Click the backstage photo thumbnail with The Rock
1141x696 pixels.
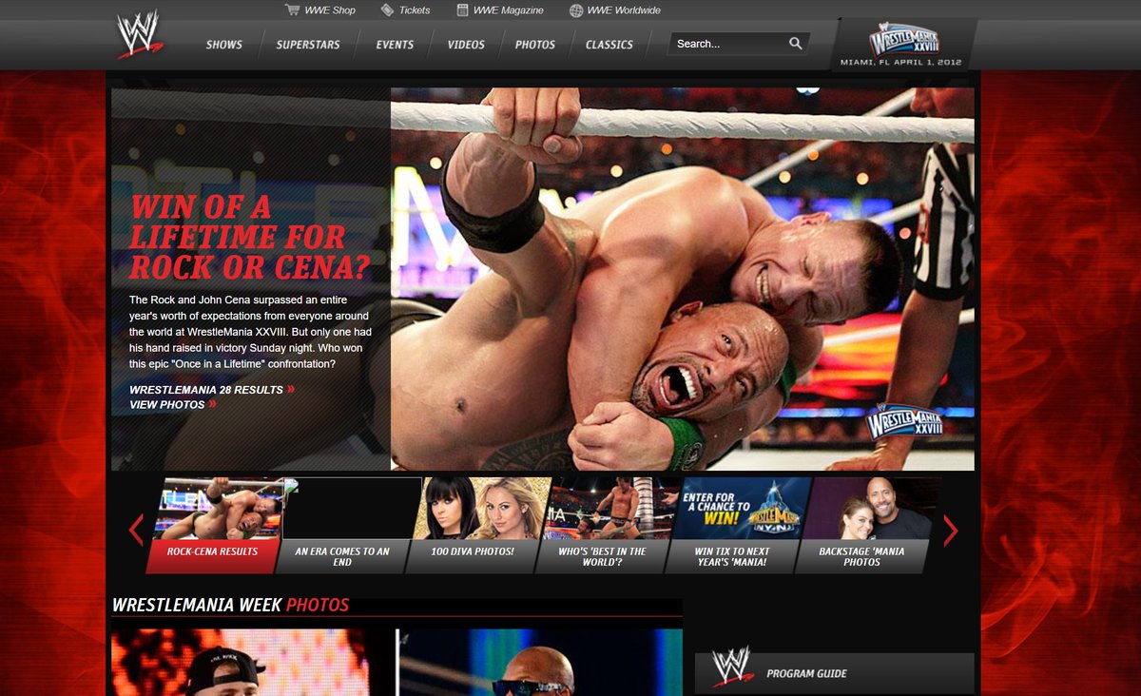pos(872,509)
